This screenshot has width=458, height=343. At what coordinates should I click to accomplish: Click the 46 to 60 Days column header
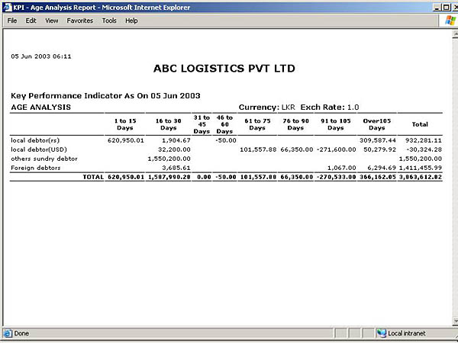(x=224, y=124)
